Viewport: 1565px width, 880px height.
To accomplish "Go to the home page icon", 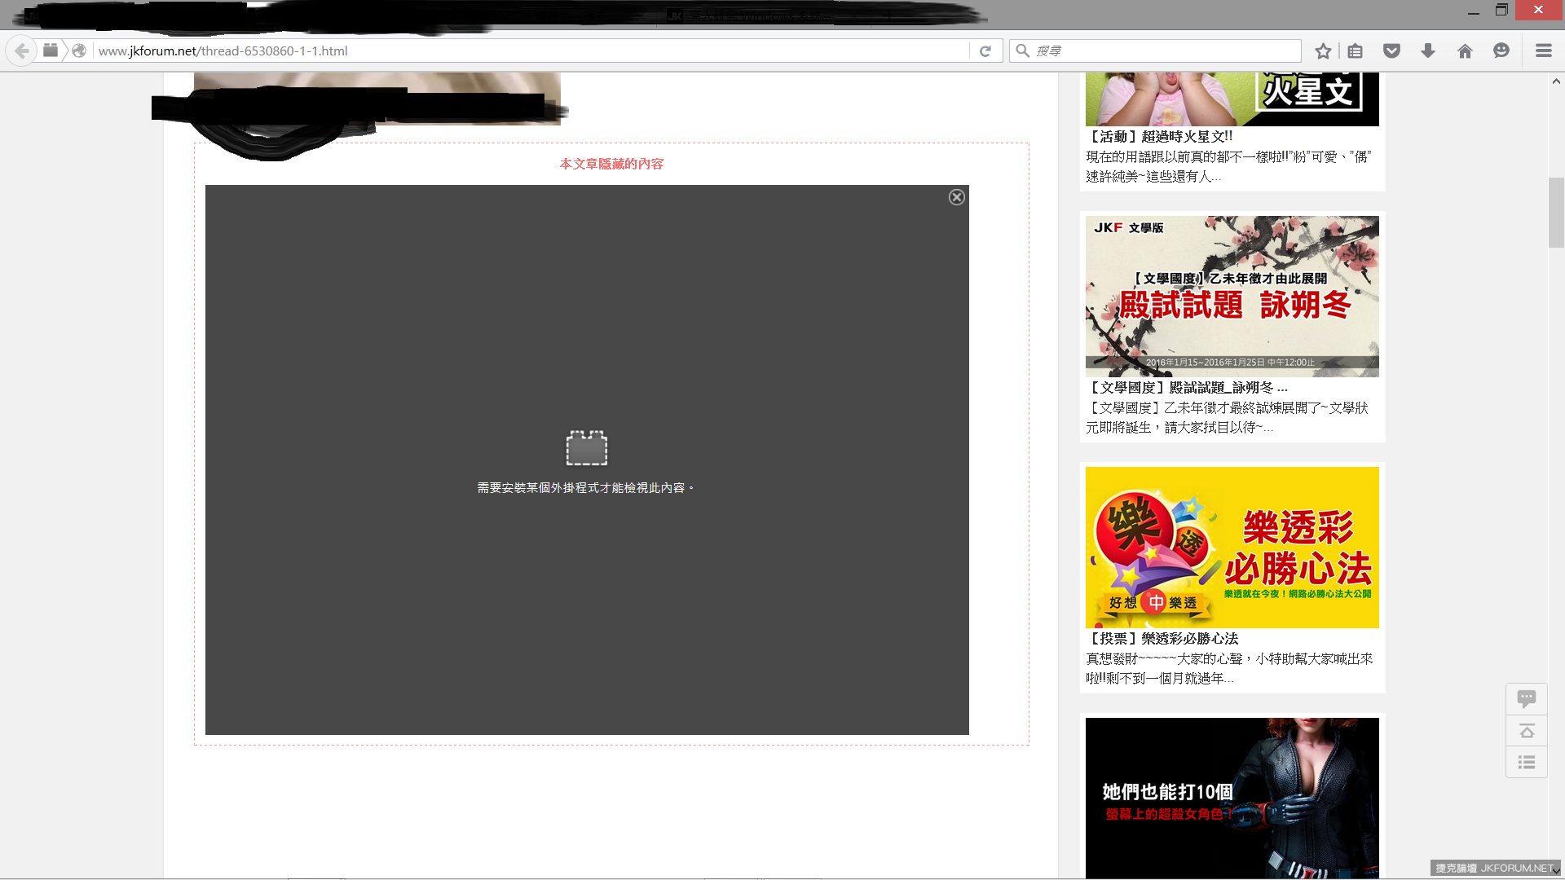I will coord(1465,51).
